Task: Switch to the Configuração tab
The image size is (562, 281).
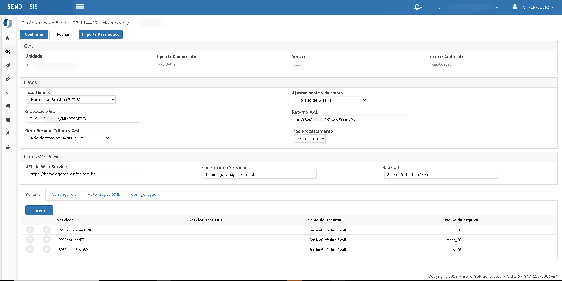Action: tap(144, 194)
